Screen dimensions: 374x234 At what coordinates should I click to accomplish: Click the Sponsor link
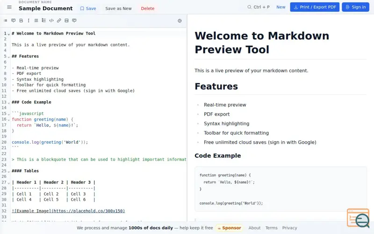click(229, 228)
